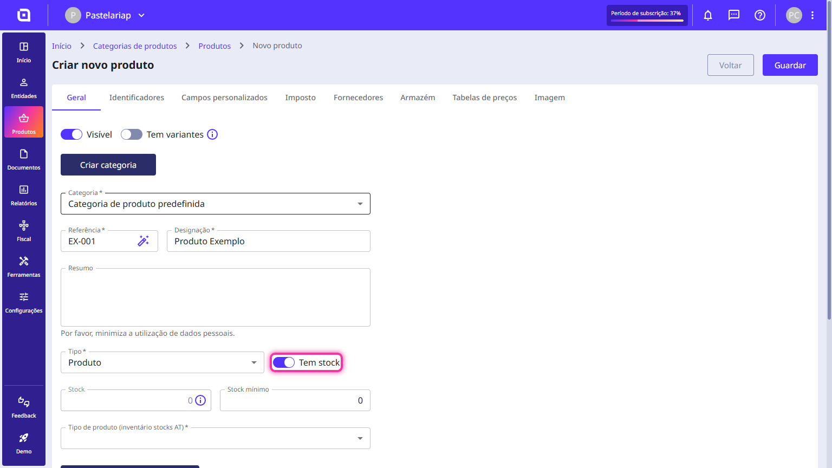Click the Guardar button
Screen dimensions: 832x468
[x=790, y=65]
